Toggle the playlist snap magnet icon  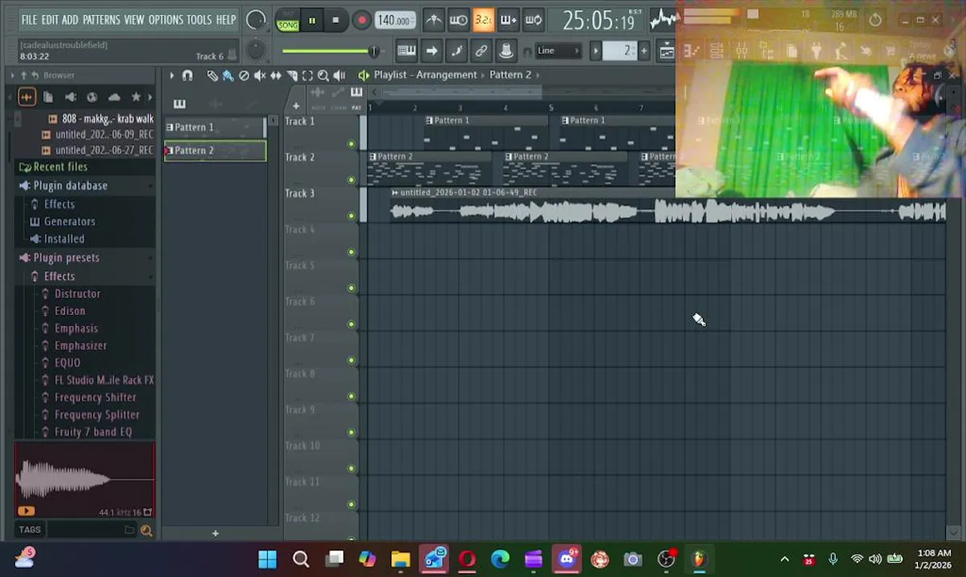tap(187, 75)
